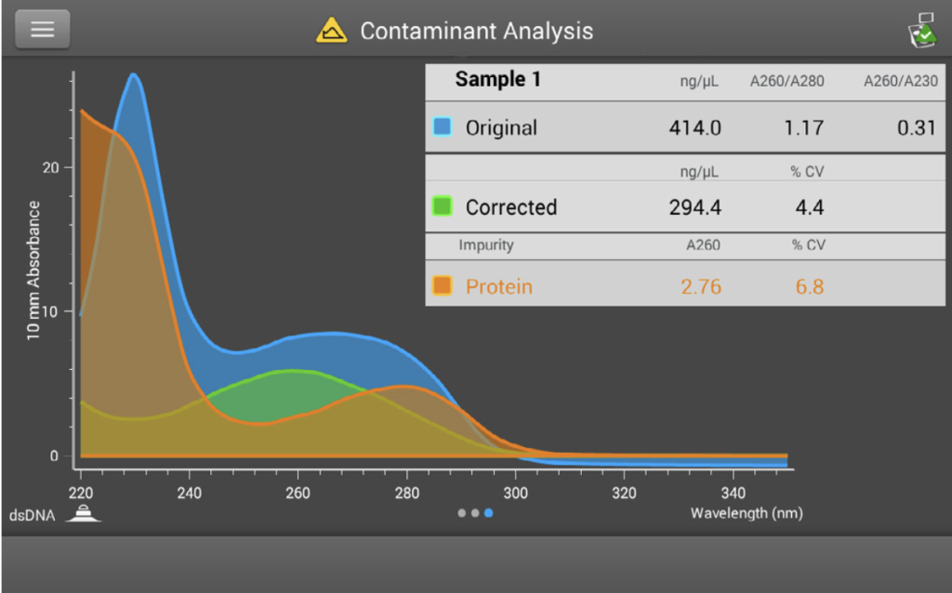Select the Sample 1 table header
Viewport: 952px width, 593px height.
(x=497, y=80)
